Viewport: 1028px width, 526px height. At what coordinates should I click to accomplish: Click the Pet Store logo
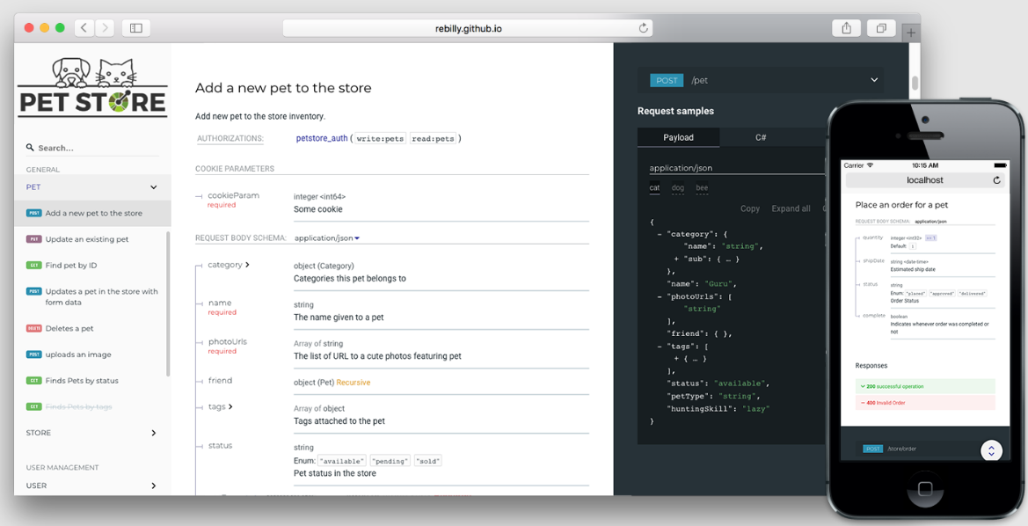point(92,88)
